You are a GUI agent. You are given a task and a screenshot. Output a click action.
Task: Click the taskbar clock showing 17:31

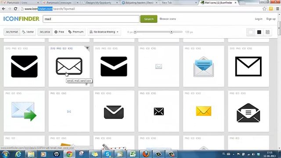[270, 154]
